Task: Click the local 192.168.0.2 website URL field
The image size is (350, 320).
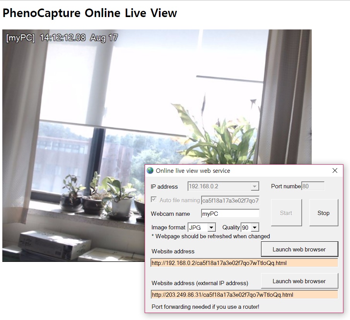Action: [x=244, y=263]
